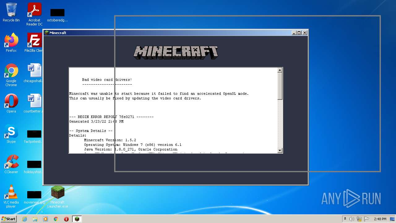Maximize the Minecraft window
396x223 pixels.
coord(299,33)
